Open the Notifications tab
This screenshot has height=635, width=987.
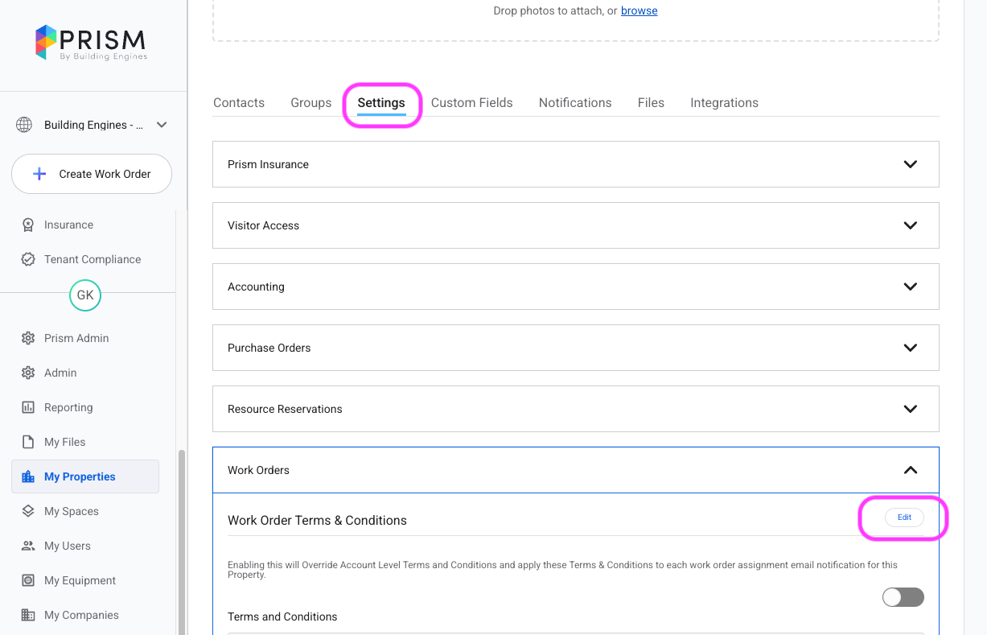pos(574,102)
